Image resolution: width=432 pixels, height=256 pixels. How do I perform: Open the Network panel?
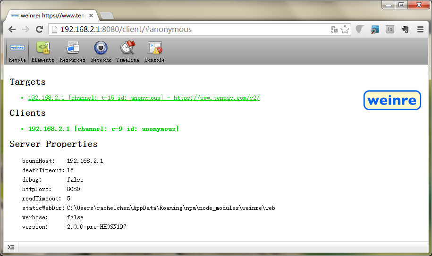tap(101, 51)
